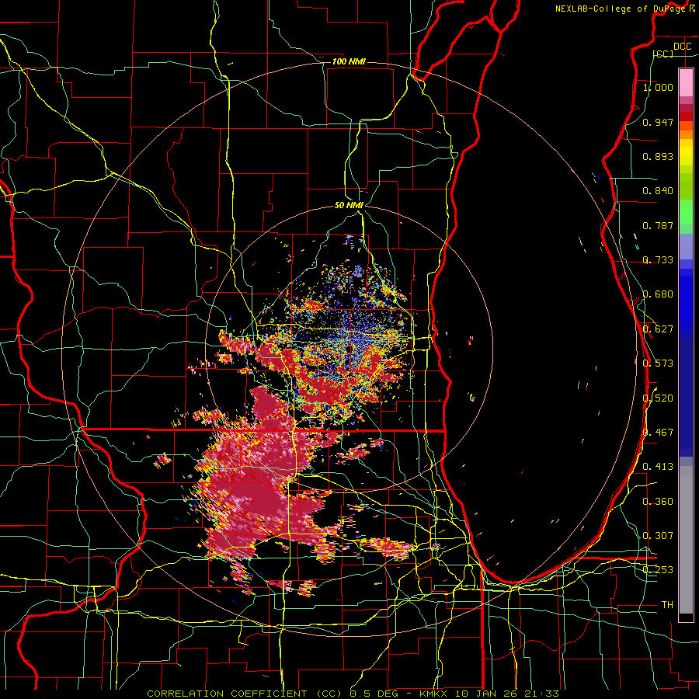Click the 0.840 scale value
Viewport: 699px width, 699px height.
[658, 191]
